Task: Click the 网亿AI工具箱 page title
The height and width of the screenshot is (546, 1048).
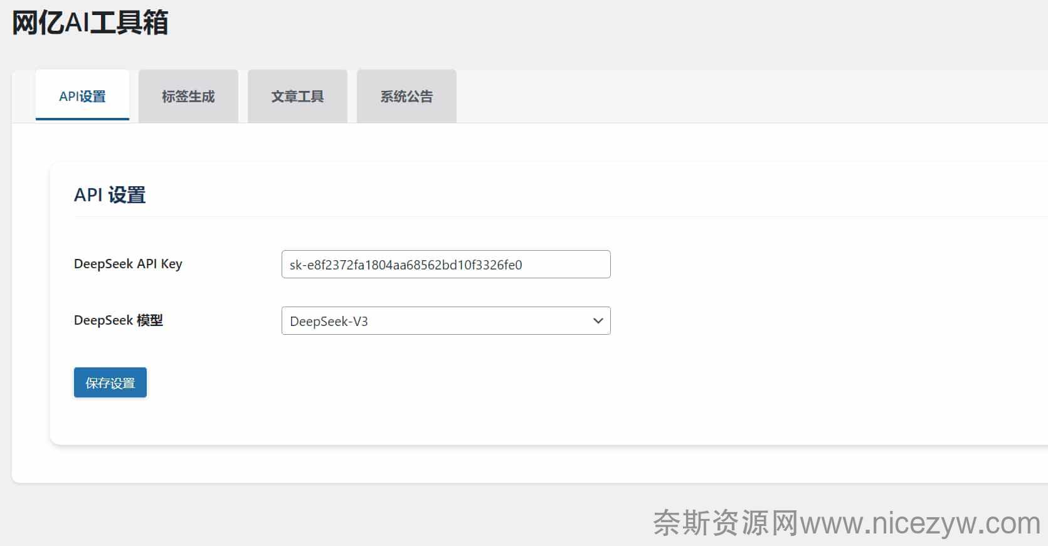Action: pos(90,23)
